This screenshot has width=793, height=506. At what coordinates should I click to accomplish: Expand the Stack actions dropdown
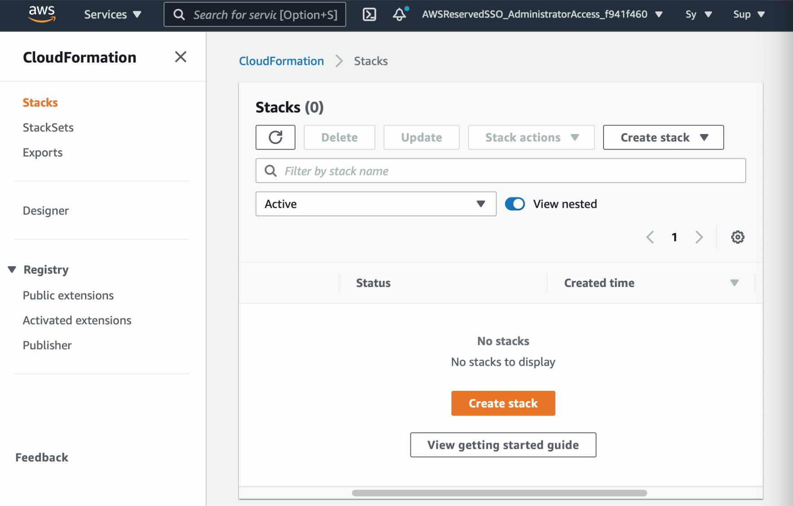(x=531, y=137)
